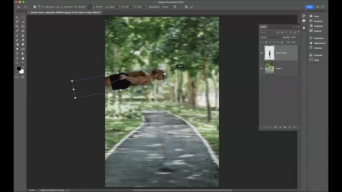Select the Path Selection tool
The image size is (342, 192).
[x=23, y=54]
